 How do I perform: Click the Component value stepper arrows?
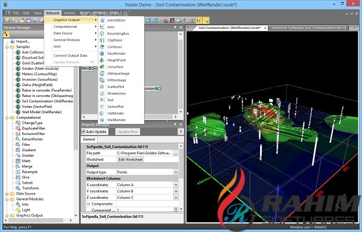coord(176,210)
